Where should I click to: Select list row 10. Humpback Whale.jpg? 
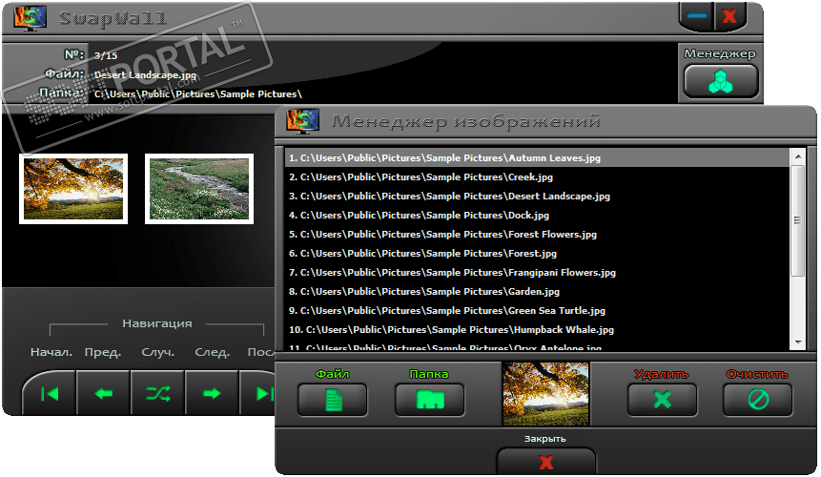pos(537,330)
